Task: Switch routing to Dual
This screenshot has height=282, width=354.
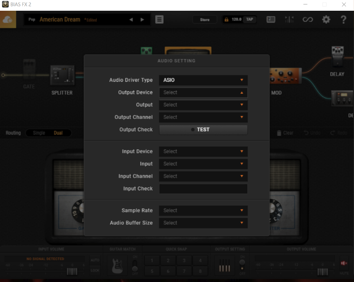Action: click(58, 133)
